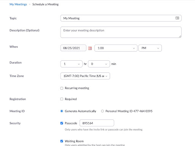Open the calendar date picker icon
This screenshot has width=195, height=146.
coord(90,48)
